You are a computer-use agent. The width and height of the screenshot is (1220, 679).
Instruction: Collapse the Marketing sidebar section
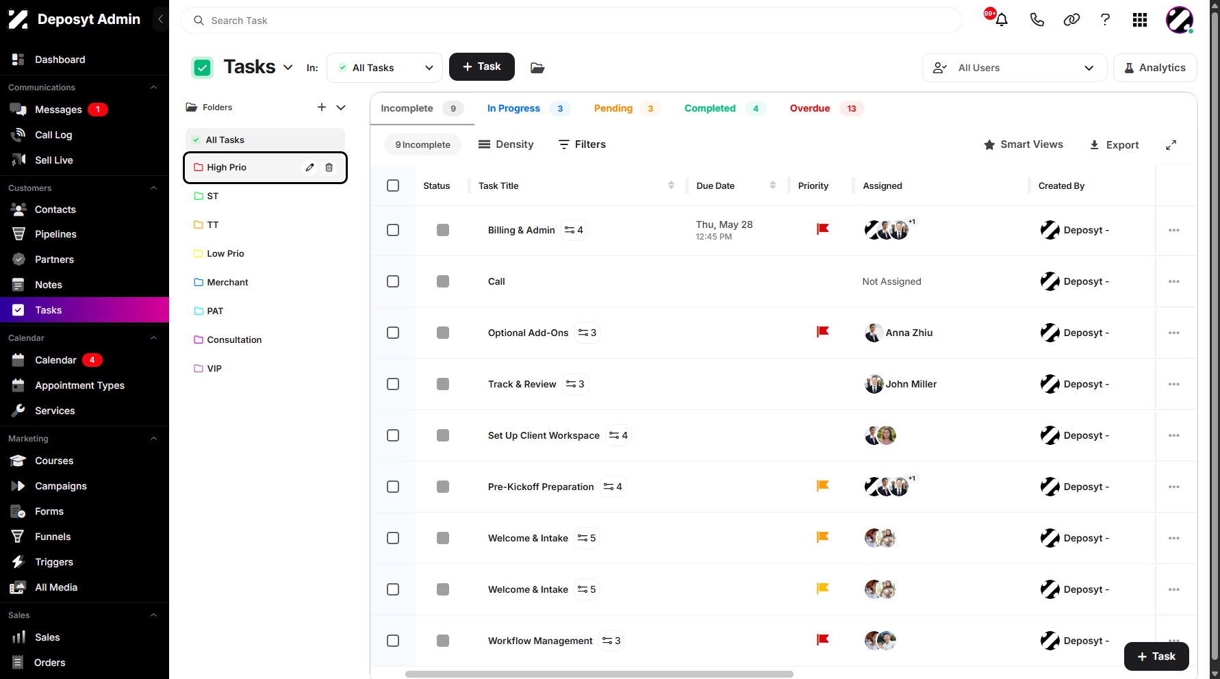pos(154,439)
